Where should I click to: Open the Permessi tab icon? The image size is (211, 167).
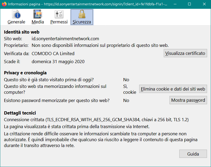(x=59, y=14)
